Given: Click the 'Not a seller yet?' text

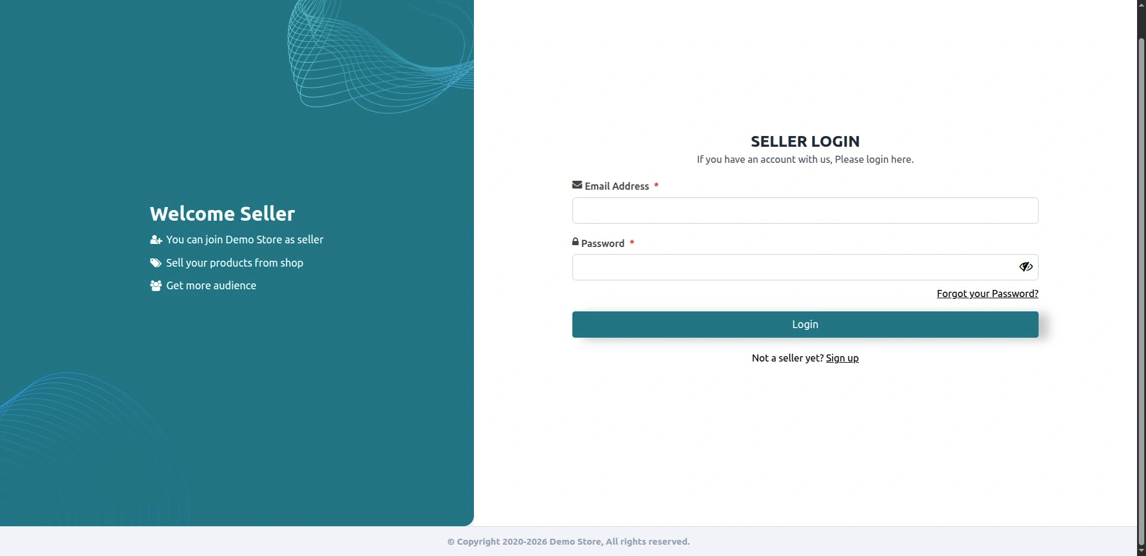Looking at the screenshot, I should [788, 358].
